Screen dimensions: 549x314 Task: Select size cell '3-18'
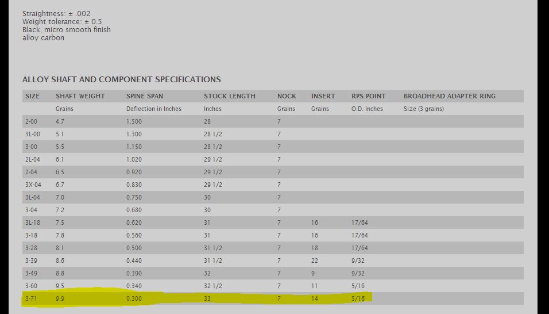click(31, 235)
